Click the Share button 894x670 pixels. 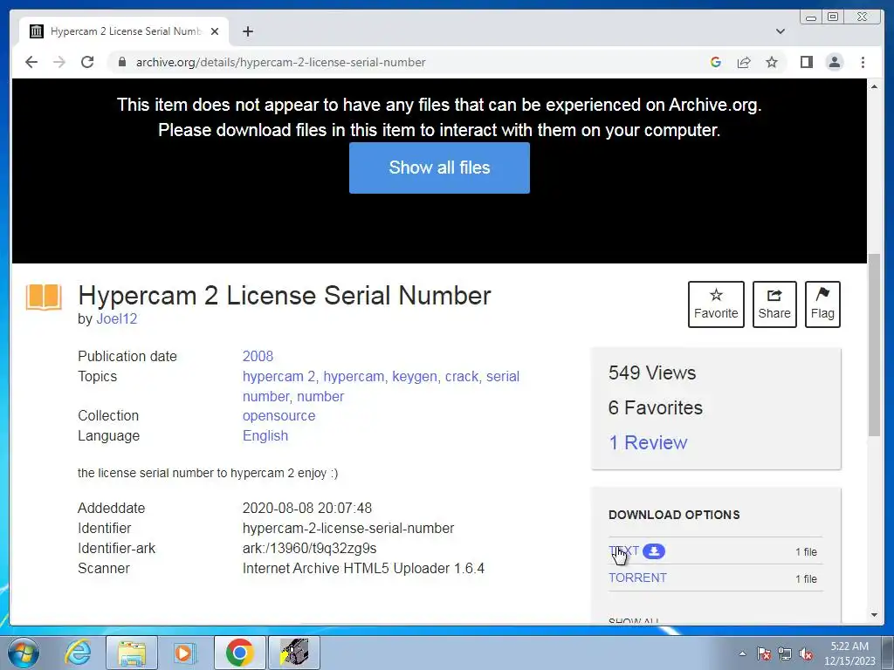point(774,304)
